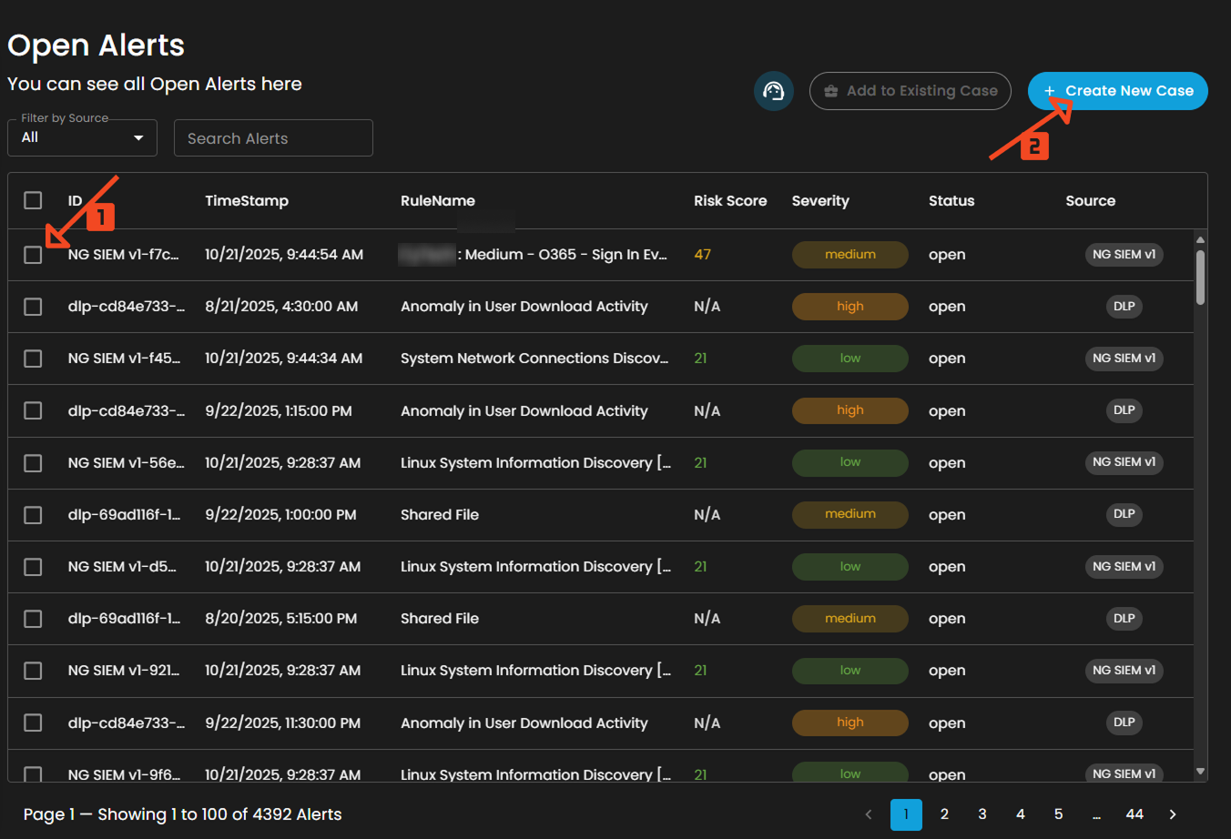This screenshot has height=839, width=1231.
Task: Click the Severity column header to sort
Action: click(819, 201)
